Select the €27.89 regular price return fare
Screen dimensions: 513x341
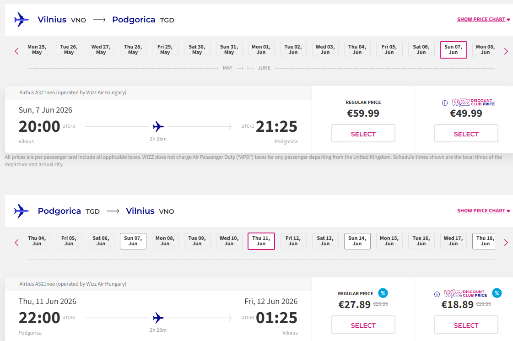[363, 325]
